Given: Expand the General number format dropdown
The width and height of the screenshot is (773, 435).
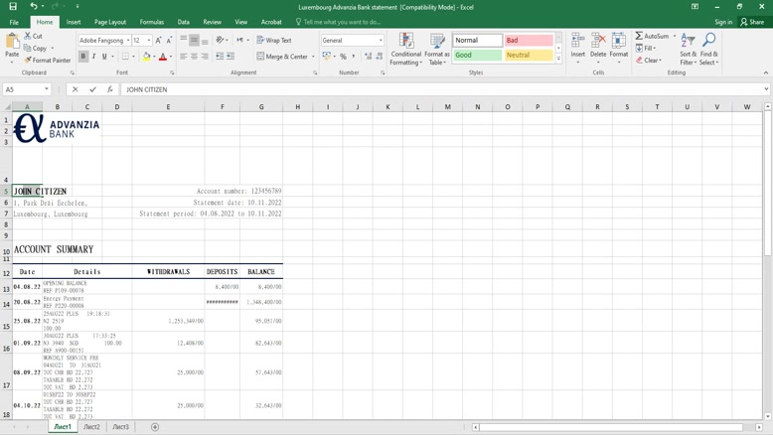Looking at the screenshot, I should click(381, 41).
